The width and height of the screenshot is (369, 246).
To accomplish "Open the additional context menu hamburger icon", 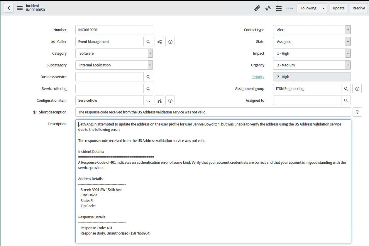I will (19, 8).
